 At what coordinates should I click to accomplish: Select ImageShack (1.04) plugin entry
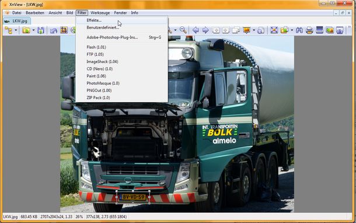122,61
